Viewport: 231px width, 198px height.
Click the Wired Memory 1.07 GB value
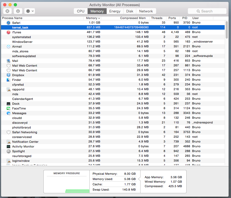[x=176, y=182]
